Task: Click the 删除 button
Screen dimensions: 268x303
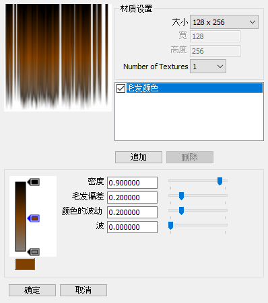Action: (x=190, y=157)
